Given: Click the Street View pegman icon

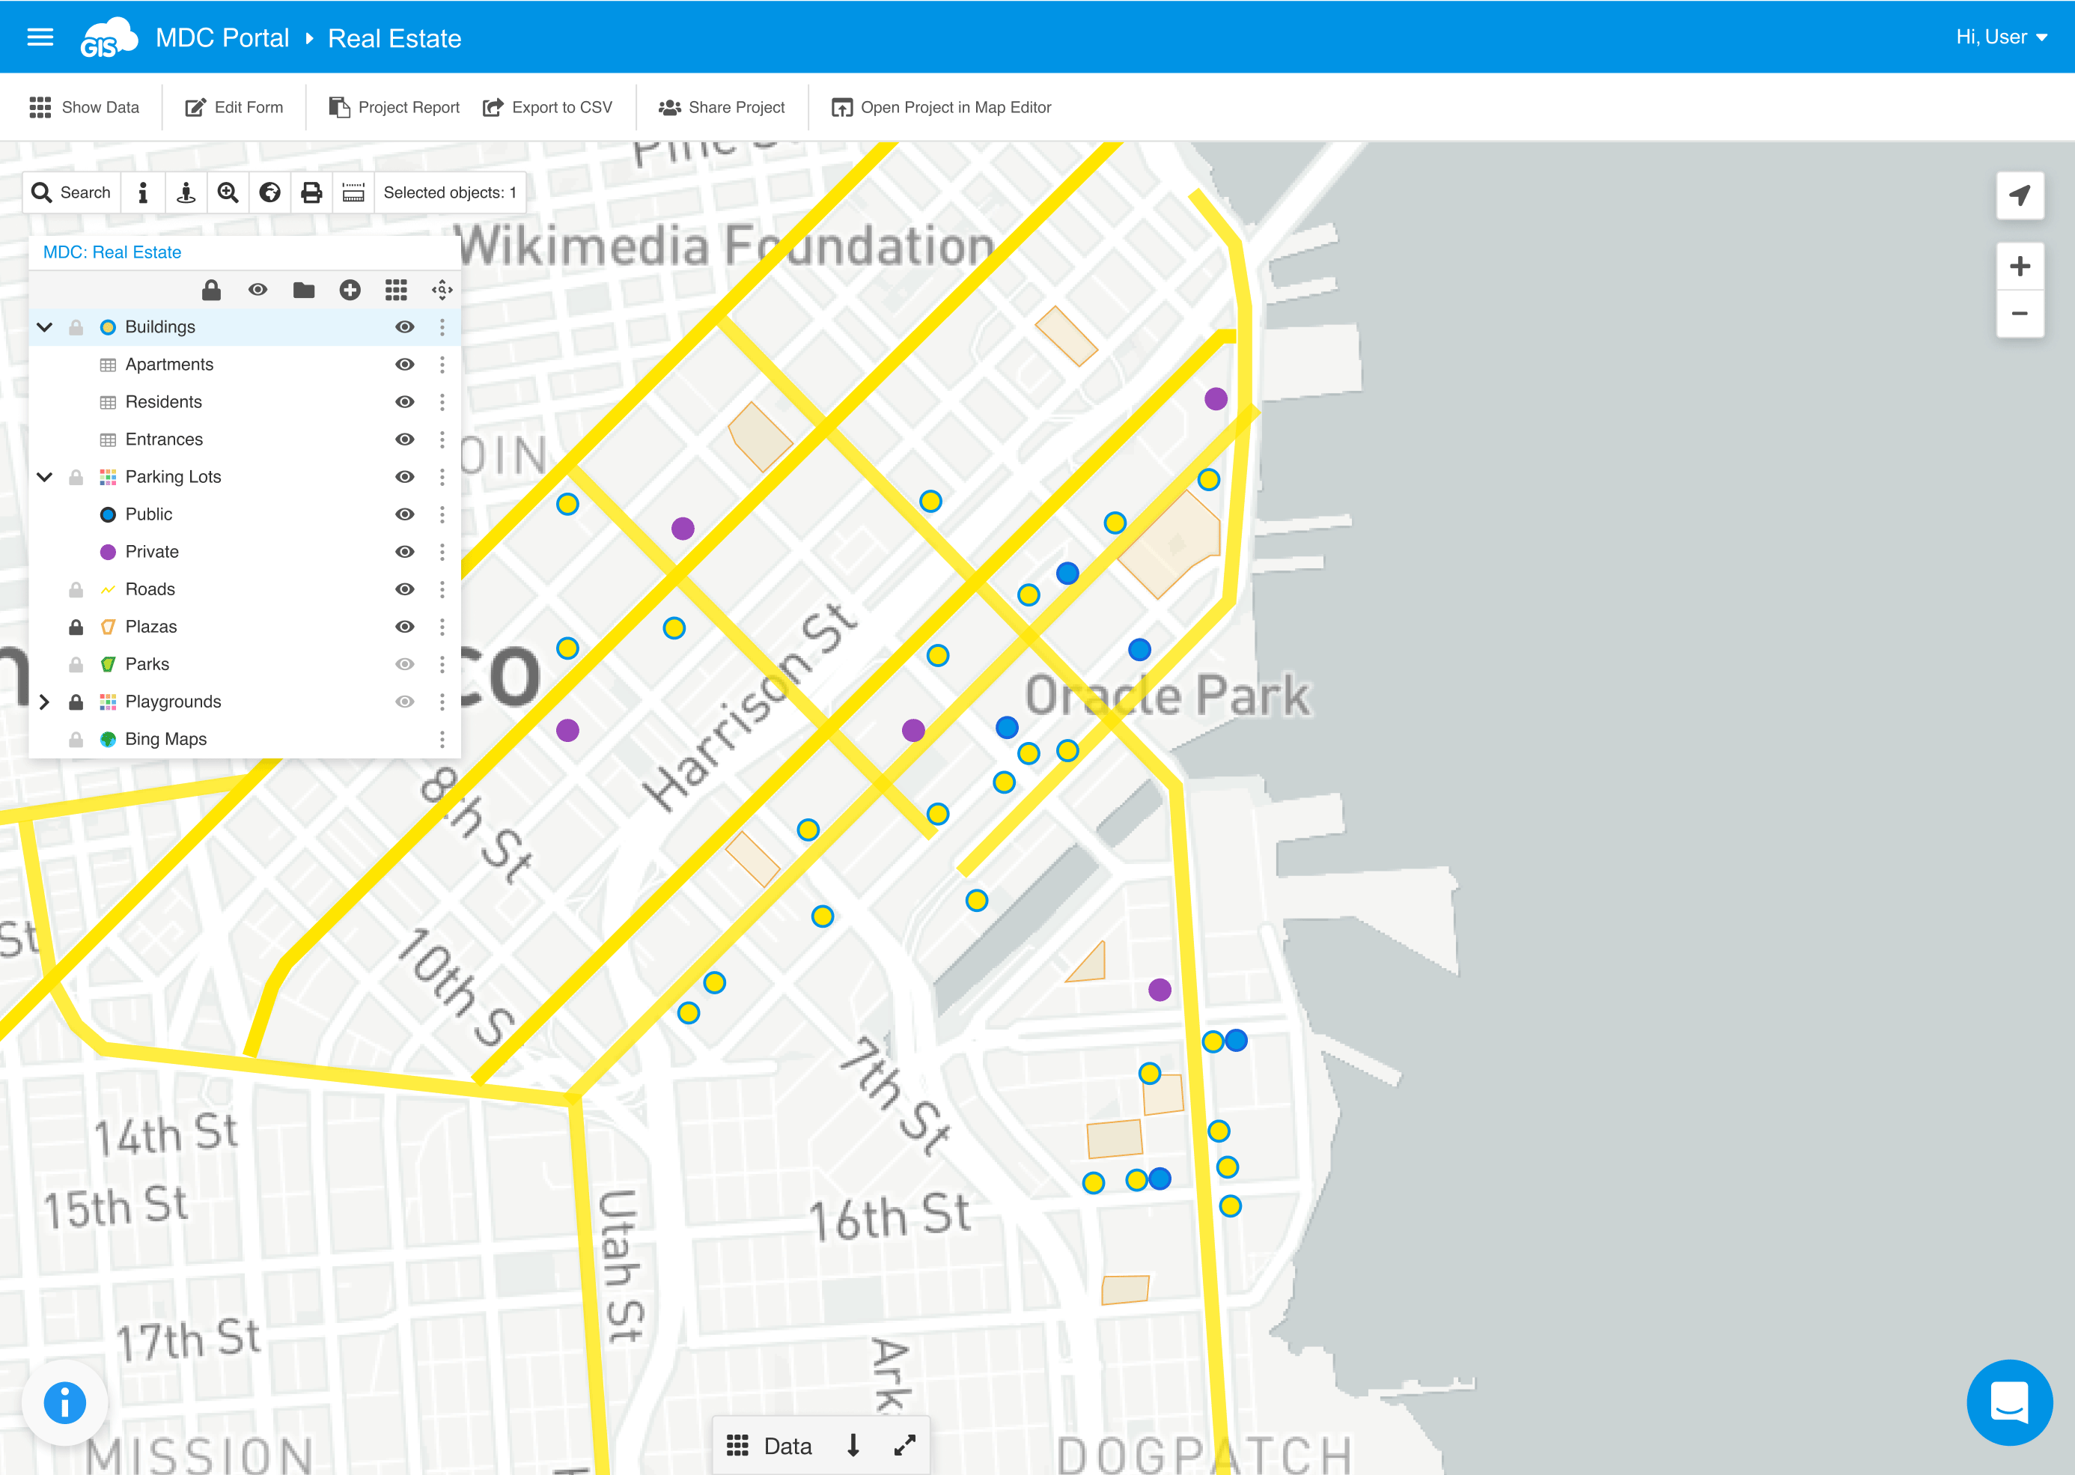Looking at the screenshot, I should (x=186, y=192).
